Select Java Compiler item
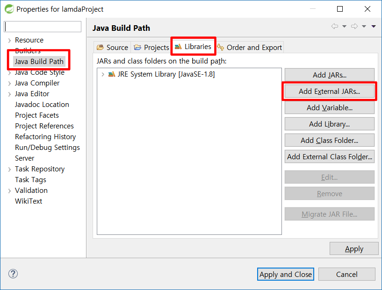The height and width of the screenshot is (290, 382). point(37,83)
